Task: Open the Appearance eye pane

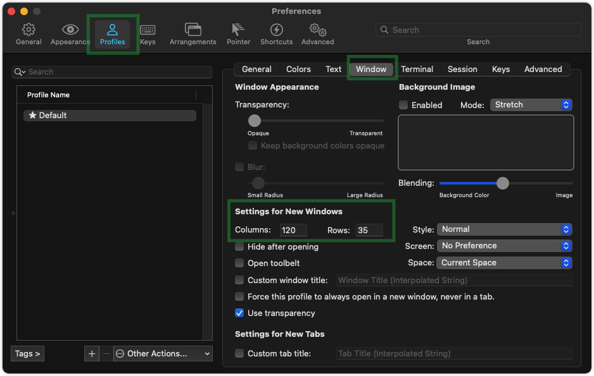Action: click(70, 34)
